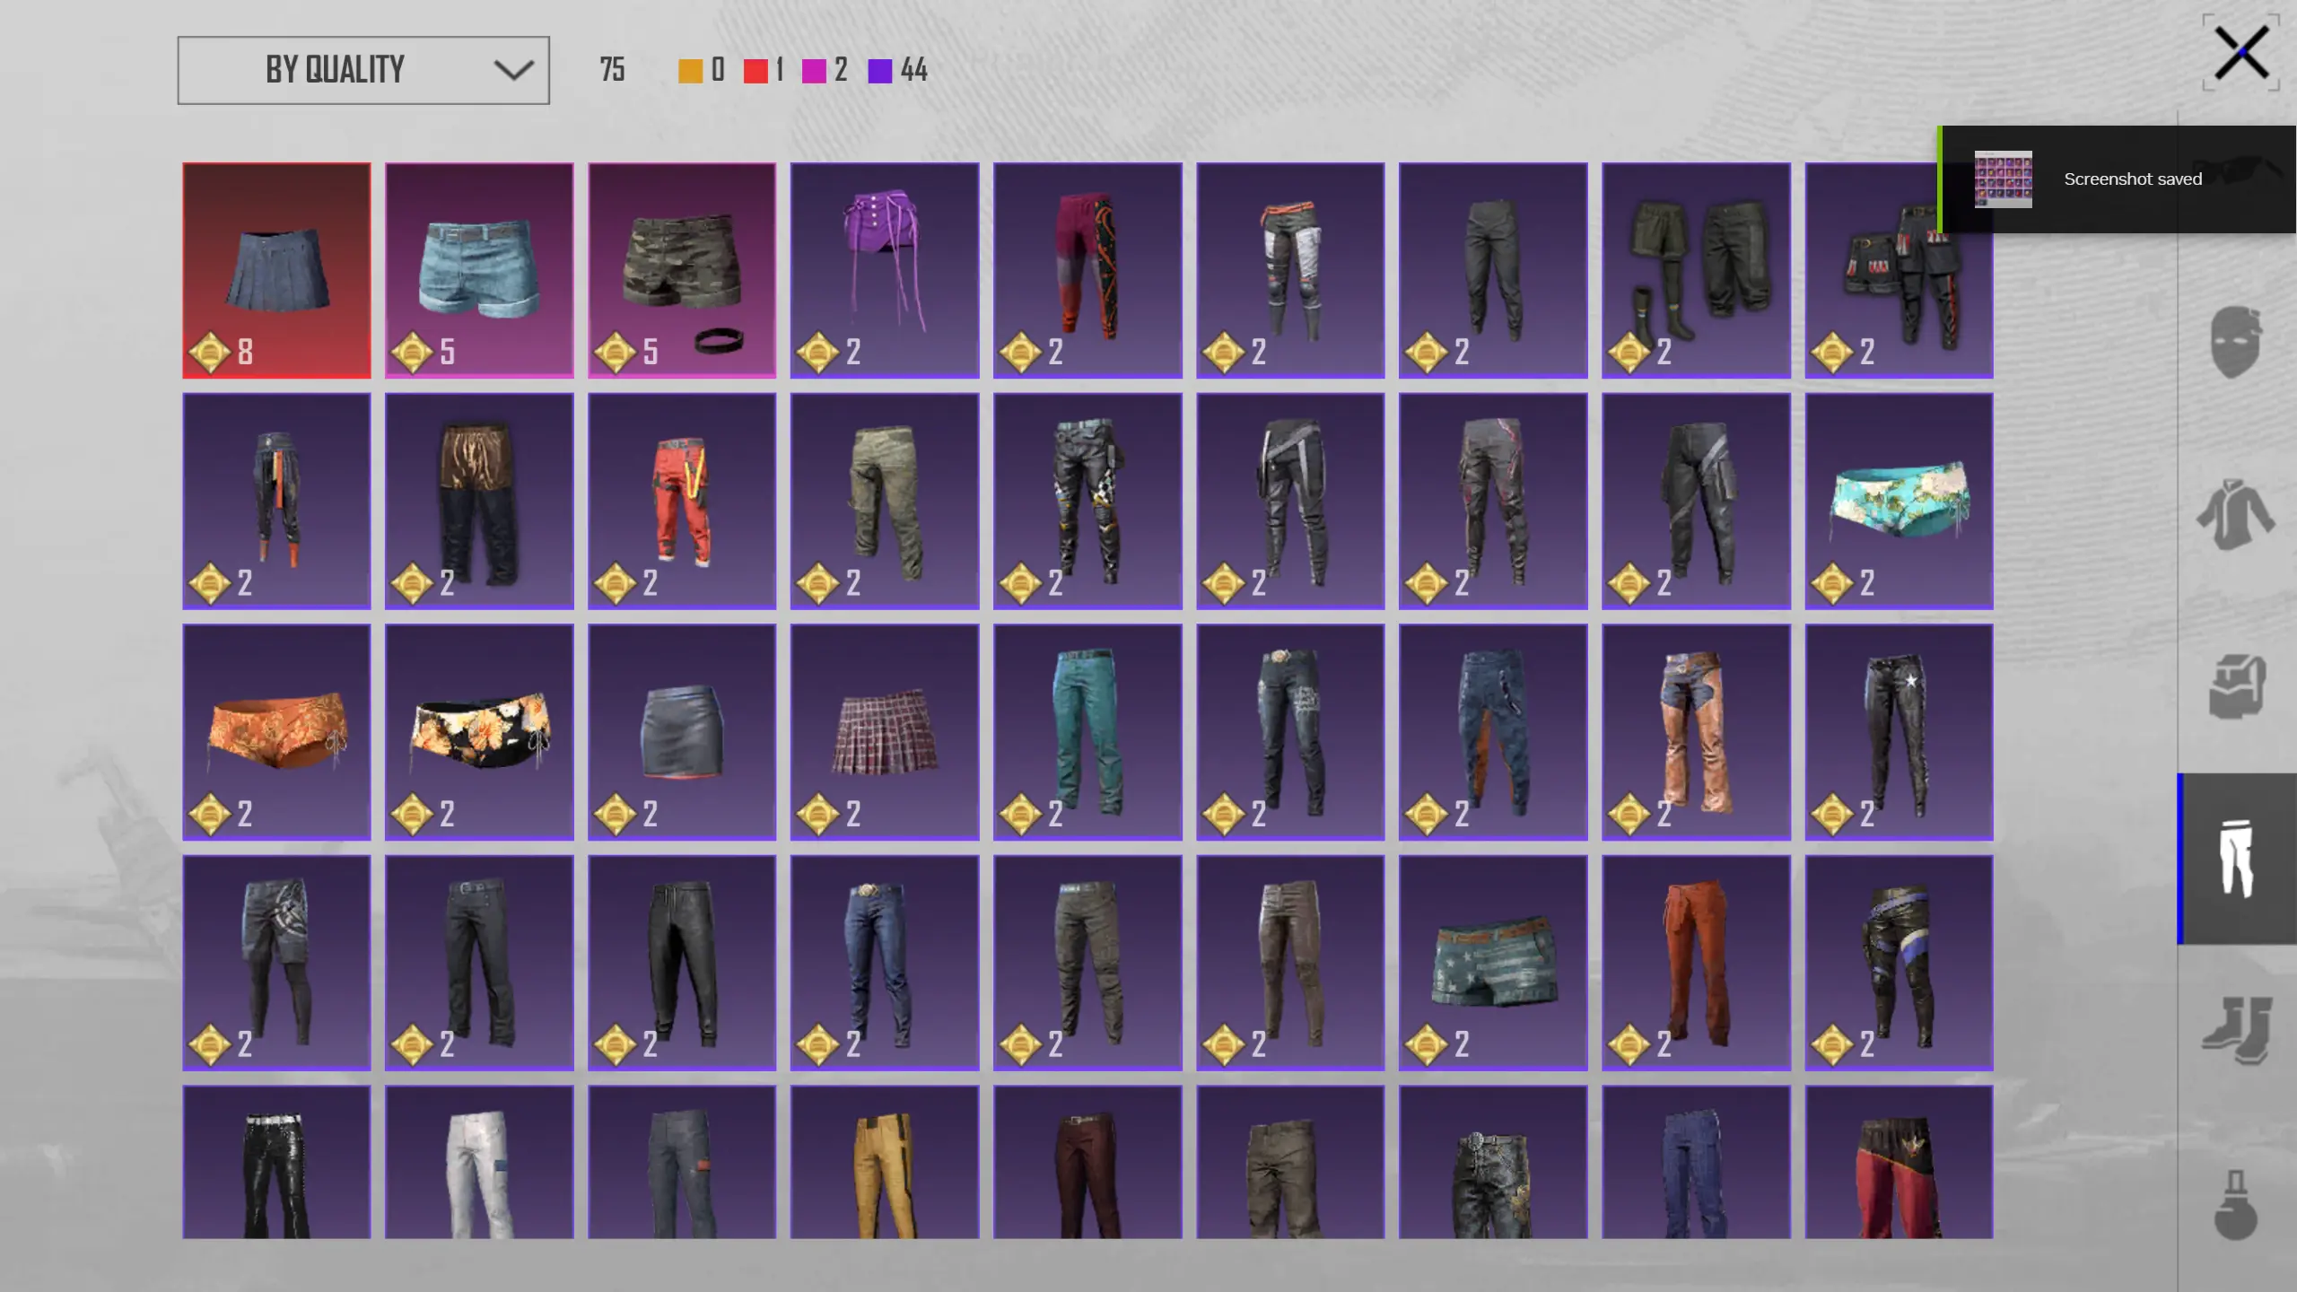Screen dimensions: 2297x1292
Task: Toggle the red quality filter swatch
Action: click(755, 71)
